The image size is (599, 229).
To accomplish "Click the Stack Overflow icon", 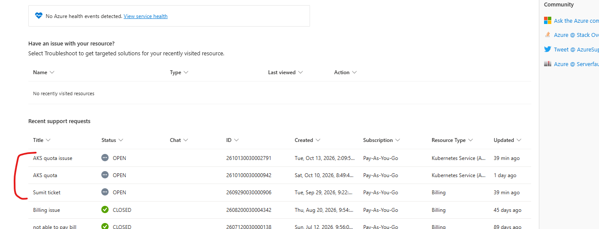I will tap(547, 35).
